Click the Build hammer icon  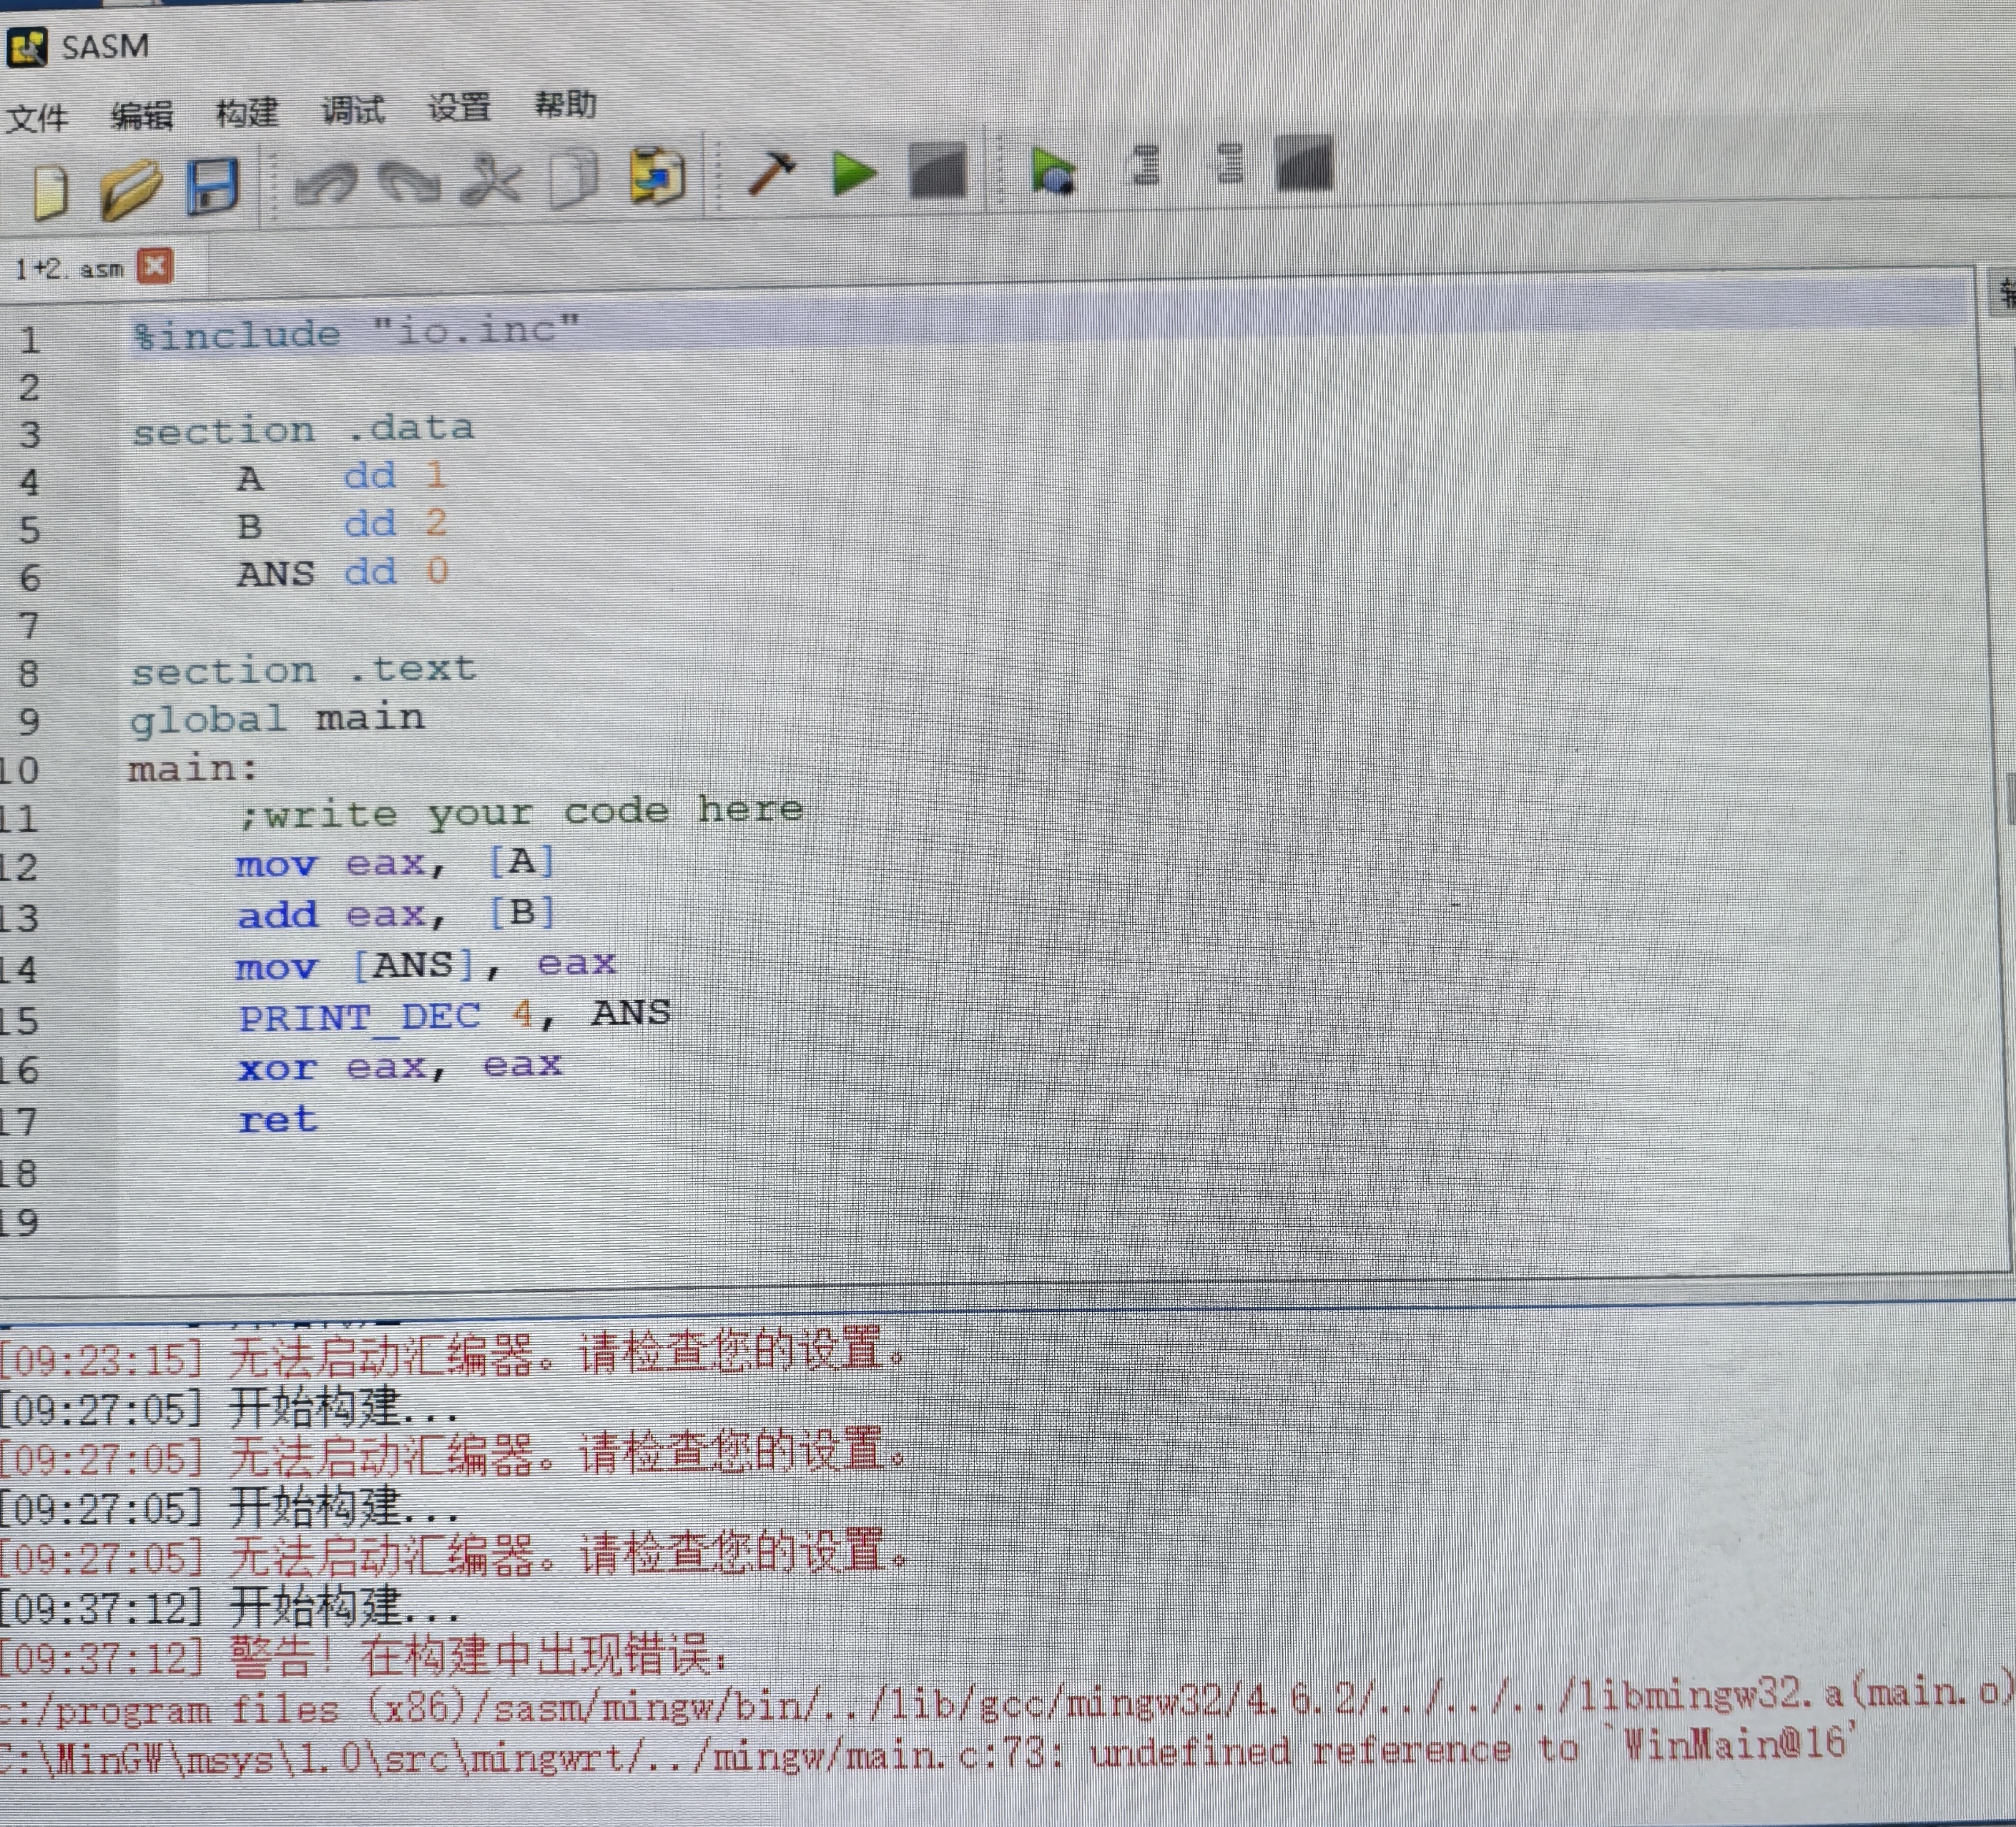pyautogui.click(x=771, y=173)
